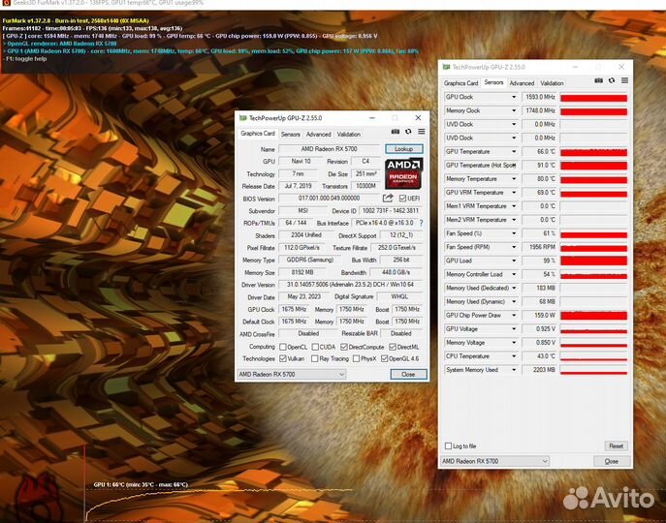Image resolution: width=666 pixels, height=523 pixels.
Task: Click the GPU Load red sensor graph
Action: 593,261
